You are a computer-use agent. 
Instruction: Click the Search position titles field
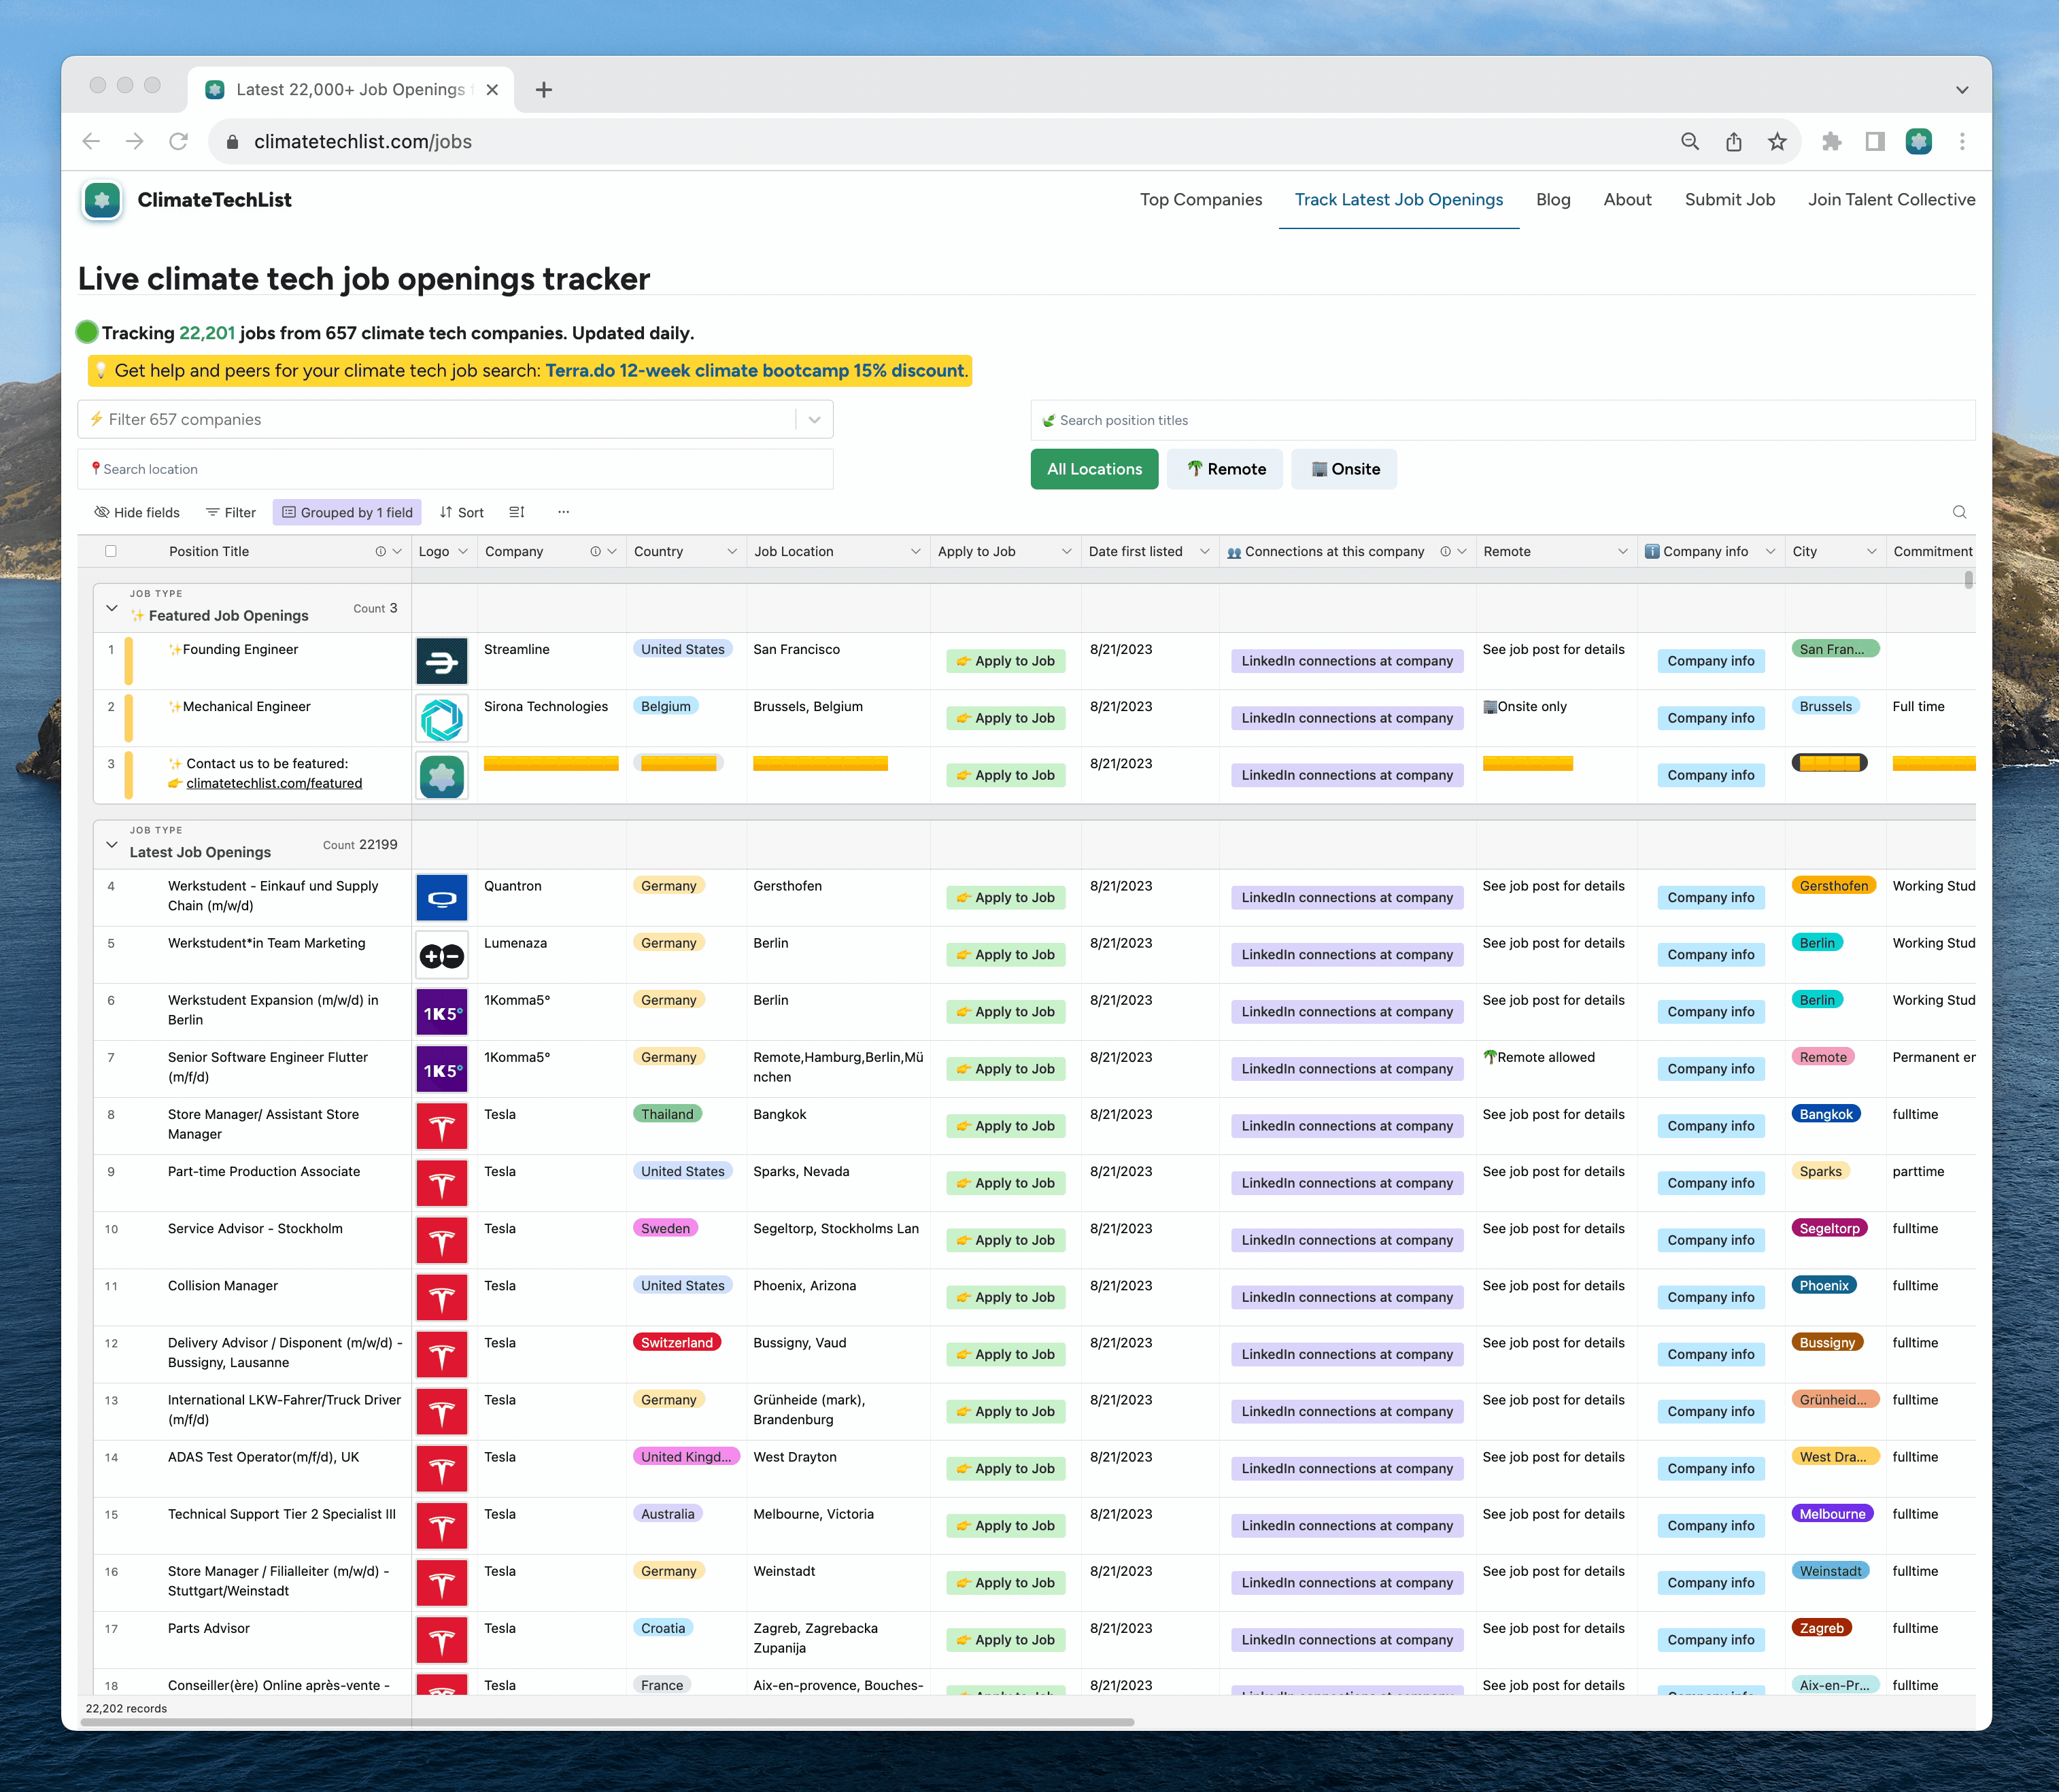[x=1502, y=421]
